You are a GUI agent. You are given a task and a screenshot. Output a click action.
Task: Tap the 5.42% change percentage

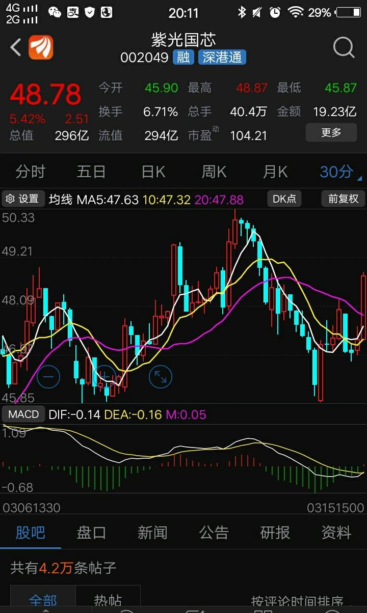tap(28, 119)
